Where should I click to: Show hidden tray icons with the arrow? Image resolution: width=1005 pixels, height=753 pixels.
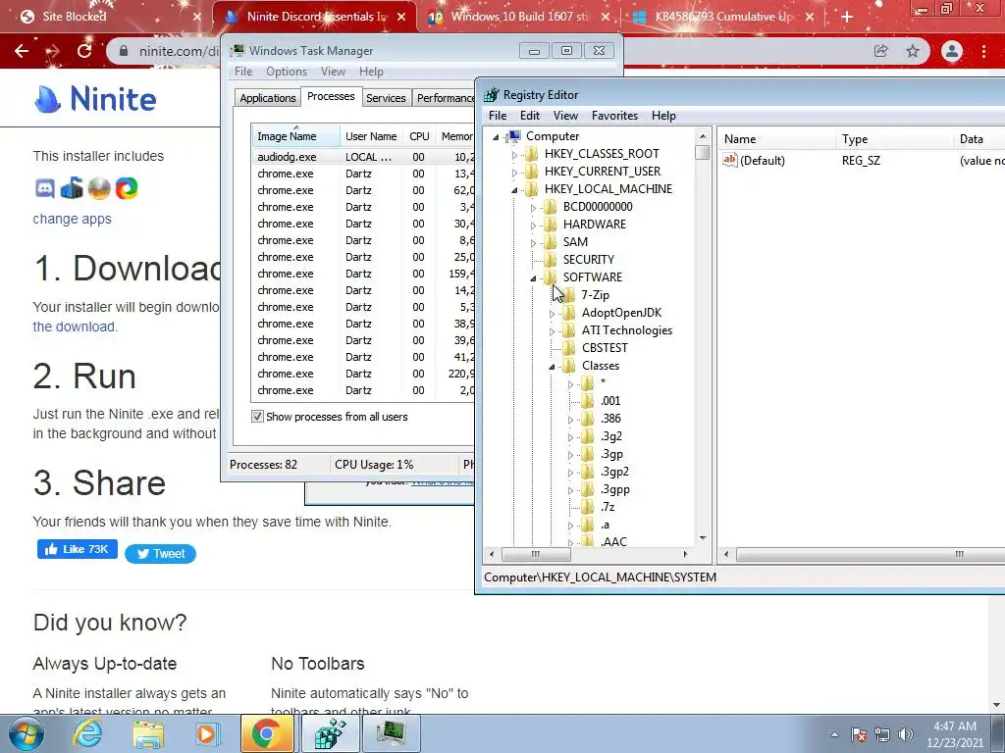tap(834, 734)
